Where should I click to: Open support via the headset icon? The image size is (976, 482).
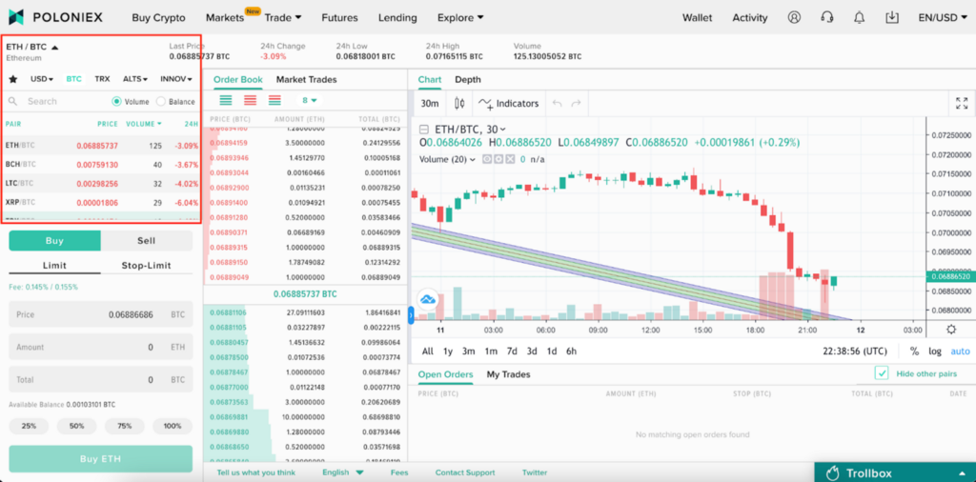[826, 17]
